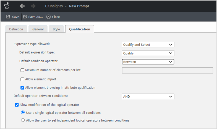
Task: Select independent logical operators between conditions option
Action: coord(23,120)
